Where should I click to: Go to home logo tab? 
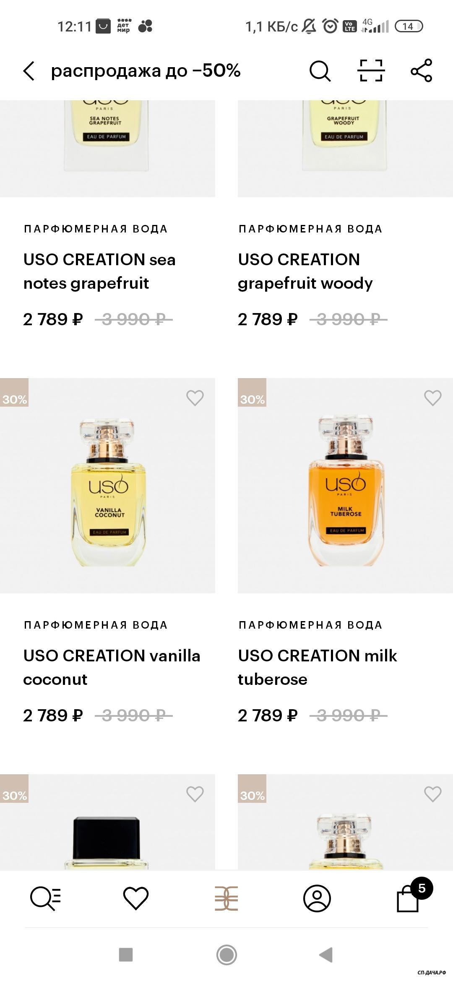point(226,898)
